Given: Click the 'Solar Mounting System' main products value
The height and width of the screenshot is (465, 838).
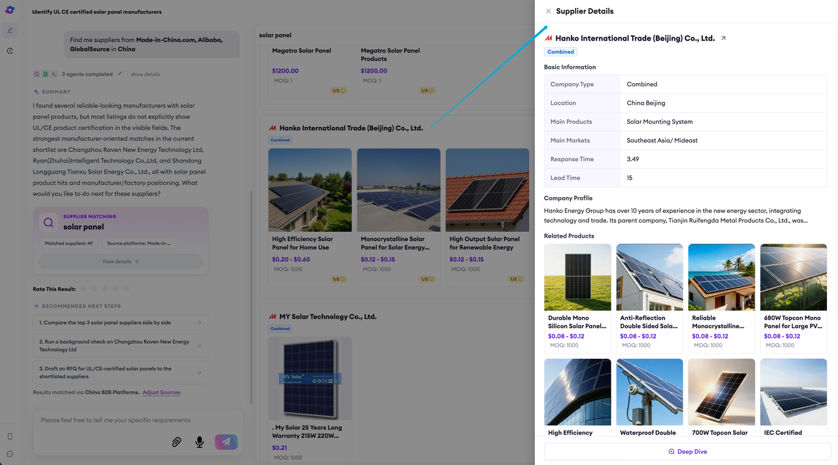Looking at the screenshot, I should pyautogui.click(x=660, y=122).
